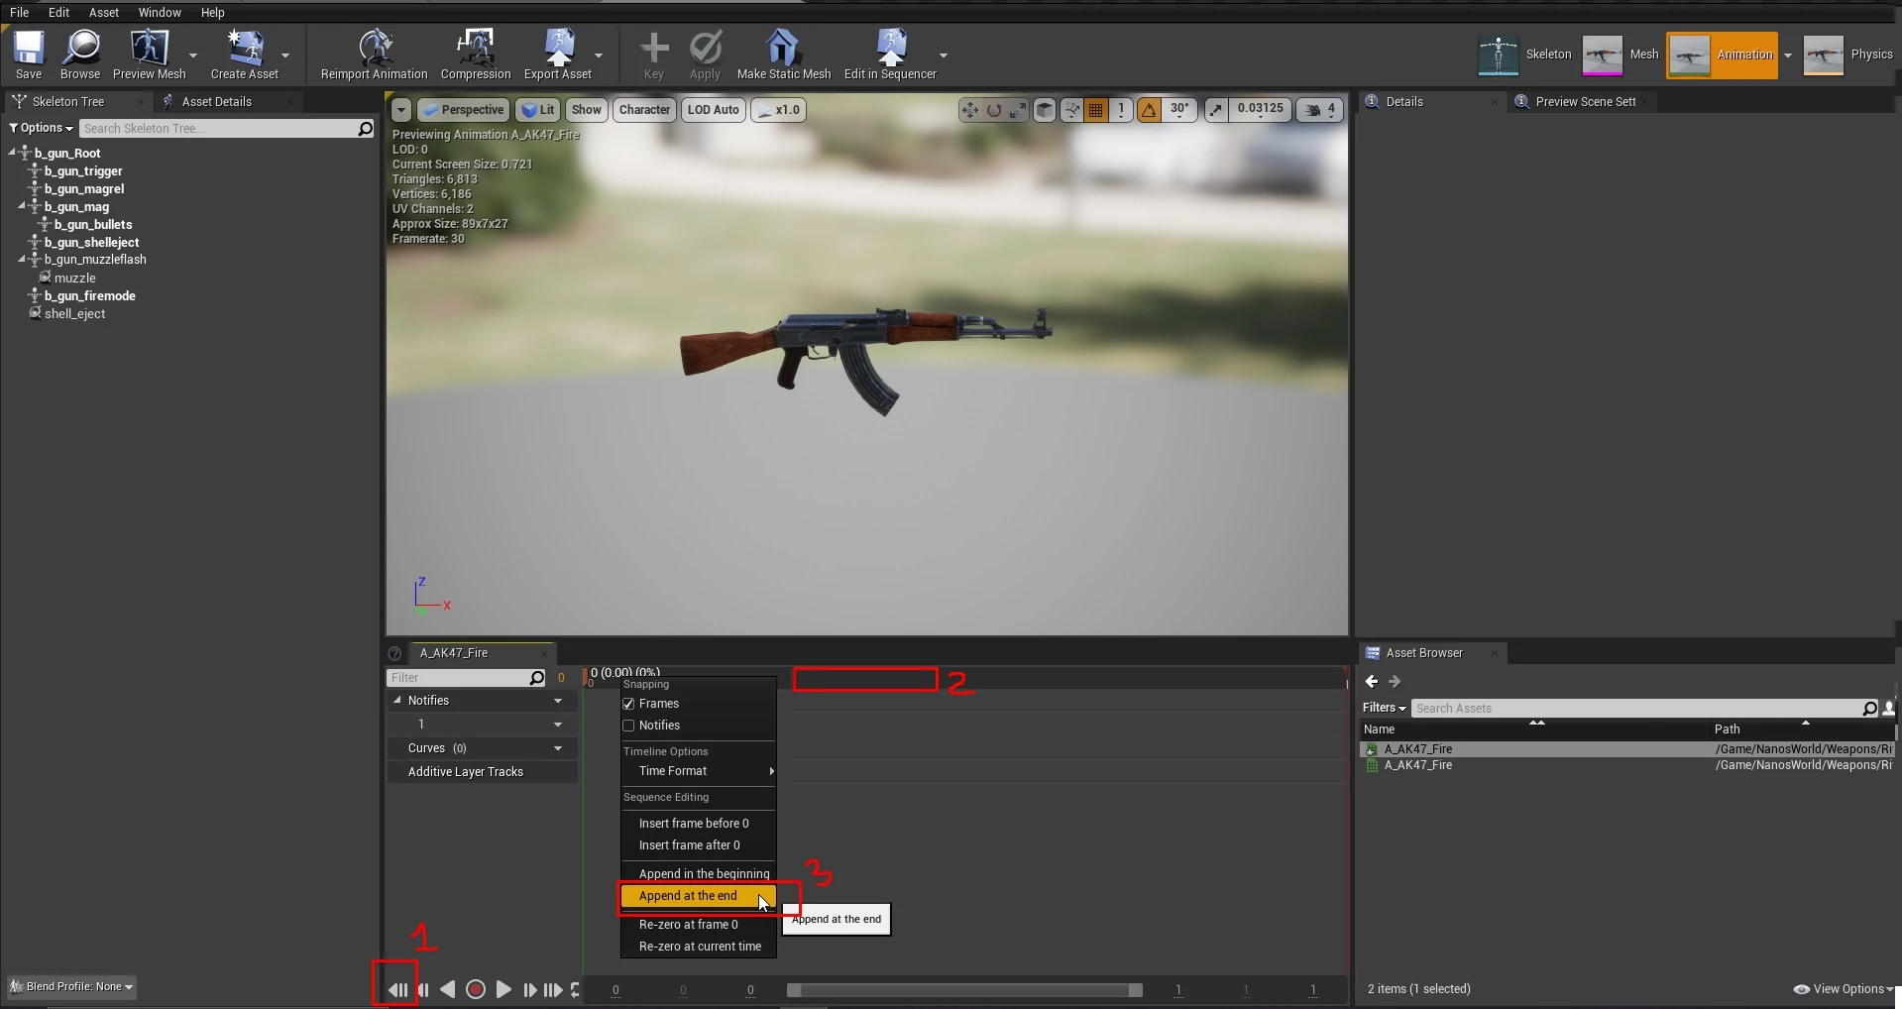Browse to asset in Content Browser
1902x1009 pixels.
tap(80, 55)
